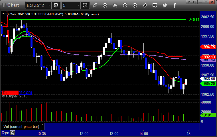Screen dimensions: 217x137
Task: Click the Chart window grip icon
Action: (4, 5)
